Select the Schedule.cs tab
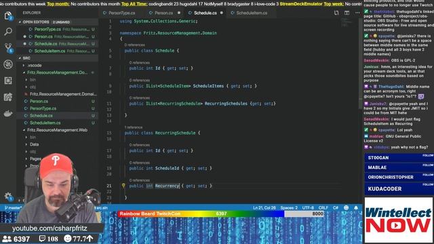The height and width of the screenshot is (244, 434). pos(205,13)
